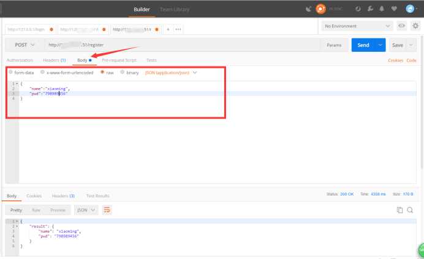Collapse line 1 fold arrow in response viewer
Screen dimensions: 424x259
coord(17,221)
